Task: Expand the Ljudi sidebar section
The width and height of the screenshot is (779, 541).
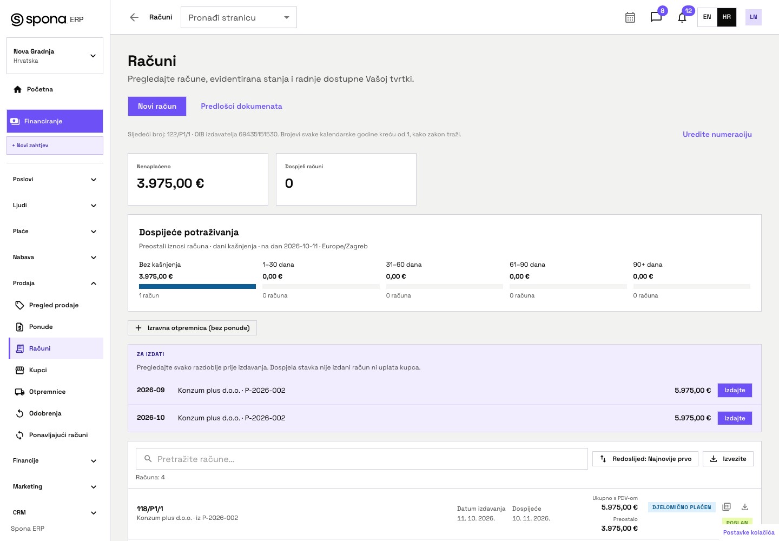Action: [x=55, y=205]
